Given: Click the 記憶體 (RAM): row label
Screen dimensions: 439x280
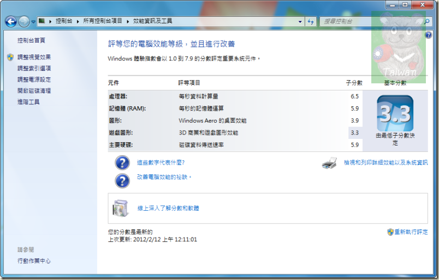Looking at the screenshot, I should (127, 108).
